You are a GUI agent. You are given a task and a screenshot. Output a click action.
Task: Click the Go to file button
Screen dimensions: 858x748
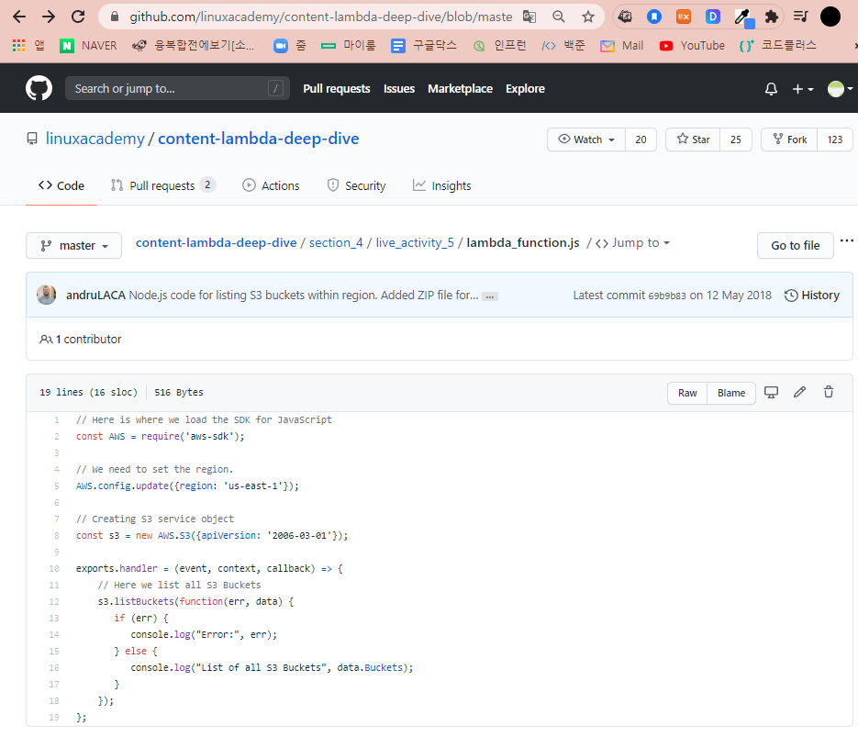[x=795, y=246]
